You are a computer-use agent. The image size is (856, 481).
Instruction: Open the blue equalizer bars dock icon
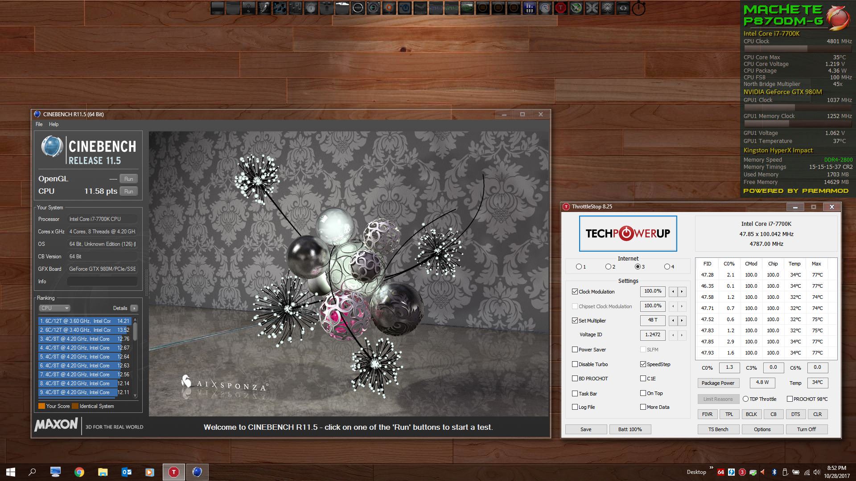529,8
